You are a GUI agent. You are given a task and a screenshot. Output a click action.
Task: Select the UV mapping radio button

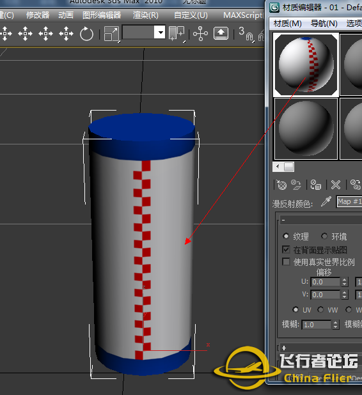[x=295, y=309]
